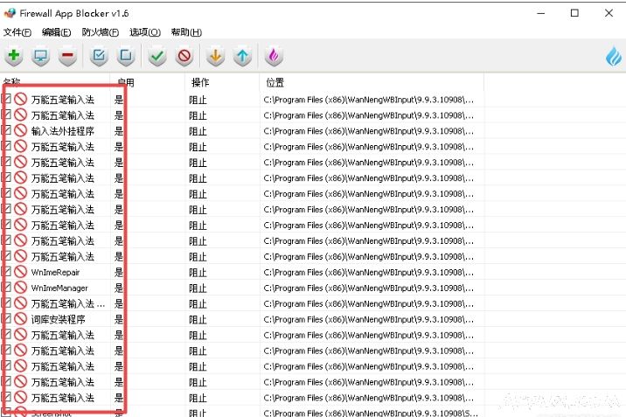Click the Check all toolbar icon
The width and height of the screenshot is (626, 417).
pyautogui.click(x=99, y=56)
